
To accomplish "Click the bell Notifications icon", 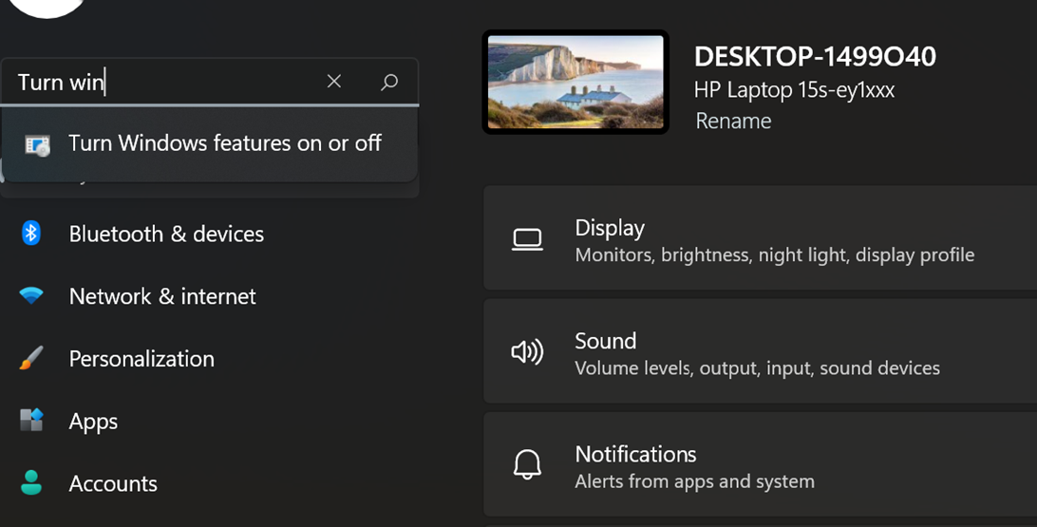I will pos(527,465).
